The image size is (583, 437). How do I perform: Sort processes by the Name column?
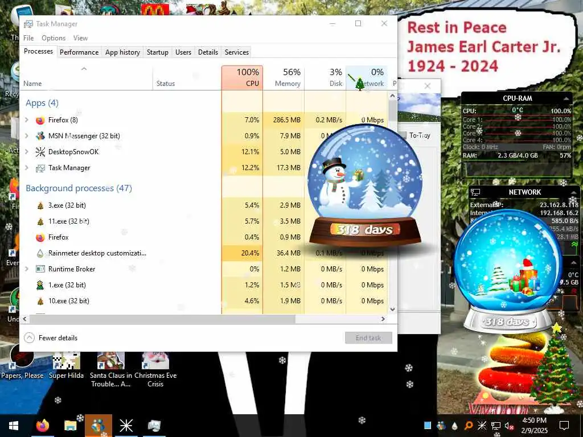tap(86, 77)
